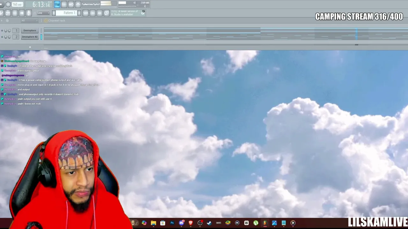Open the Line snap dropdown

pos(43,13)
